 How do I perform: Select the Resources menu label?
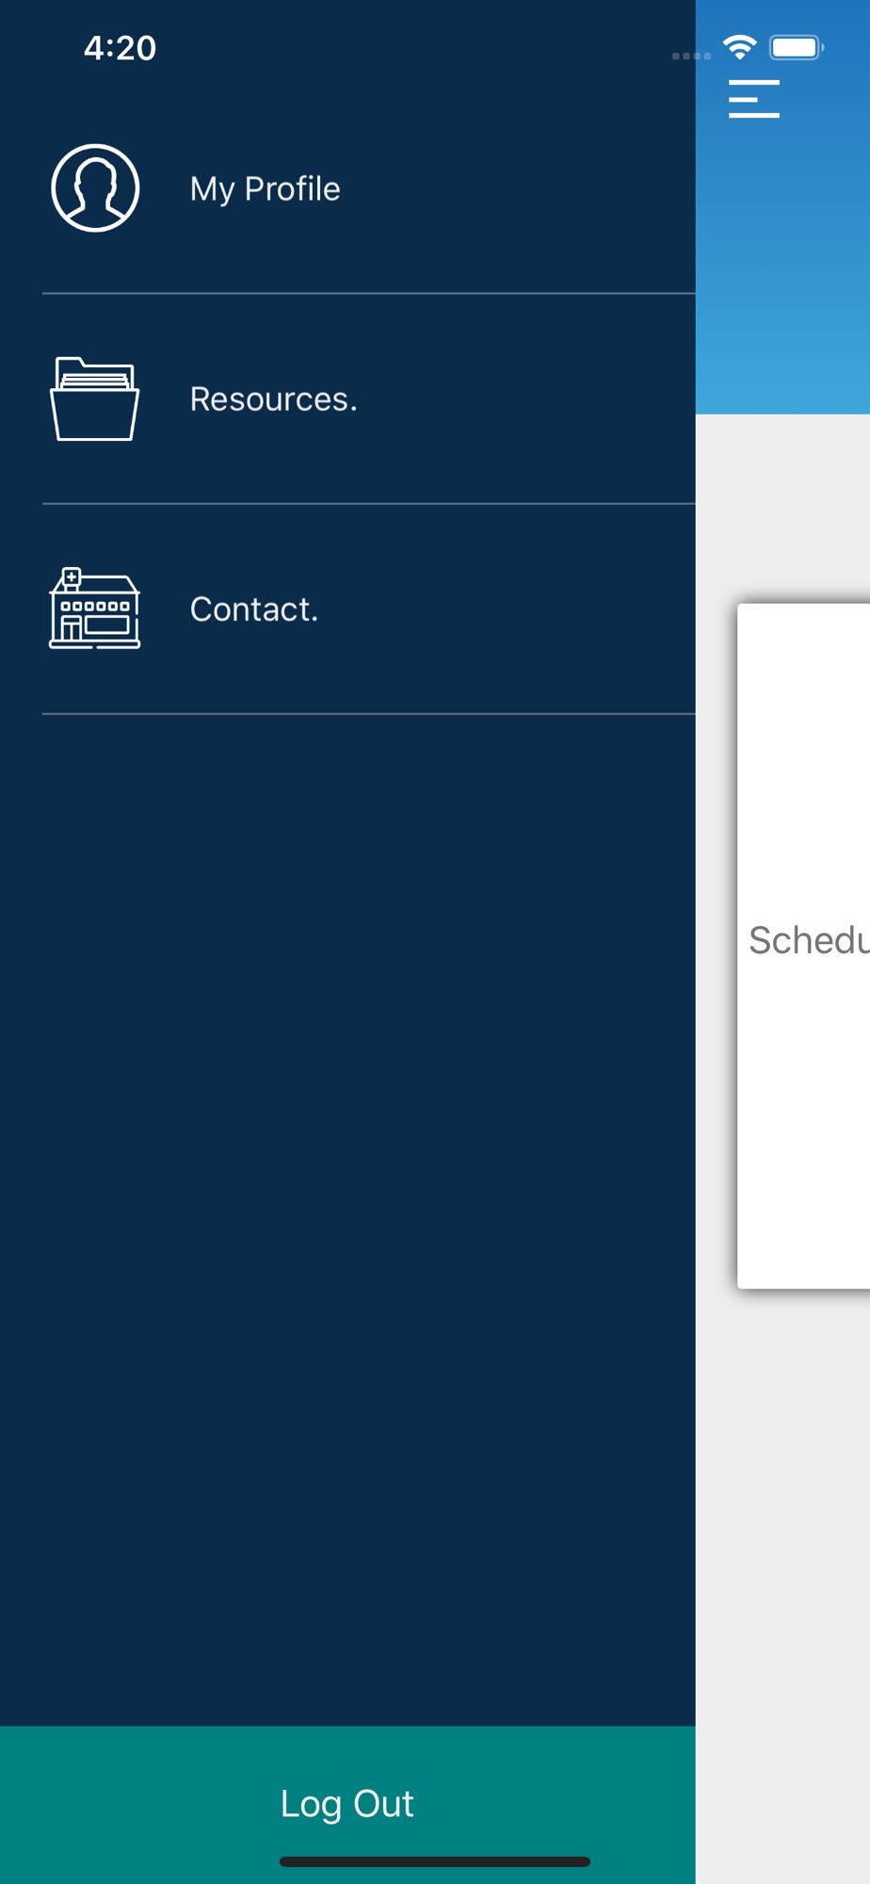[273, 398]
